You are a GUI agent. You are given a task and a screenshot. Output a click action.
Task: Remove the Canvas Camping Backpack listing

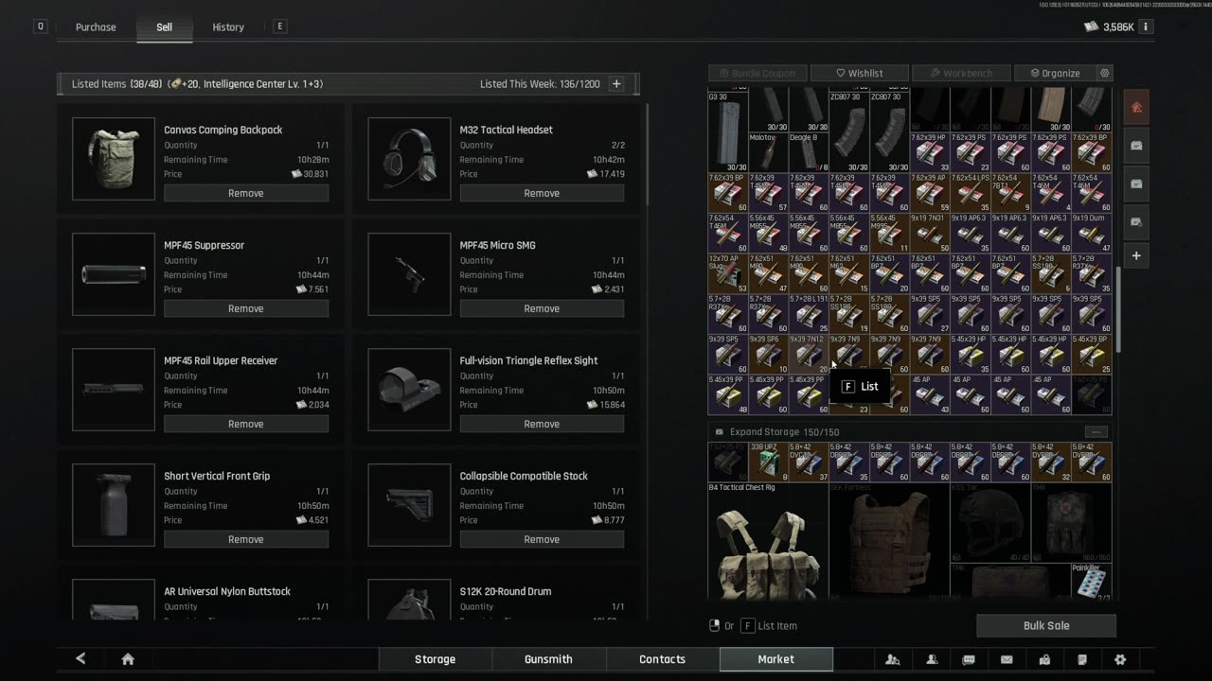coord(246,193)
